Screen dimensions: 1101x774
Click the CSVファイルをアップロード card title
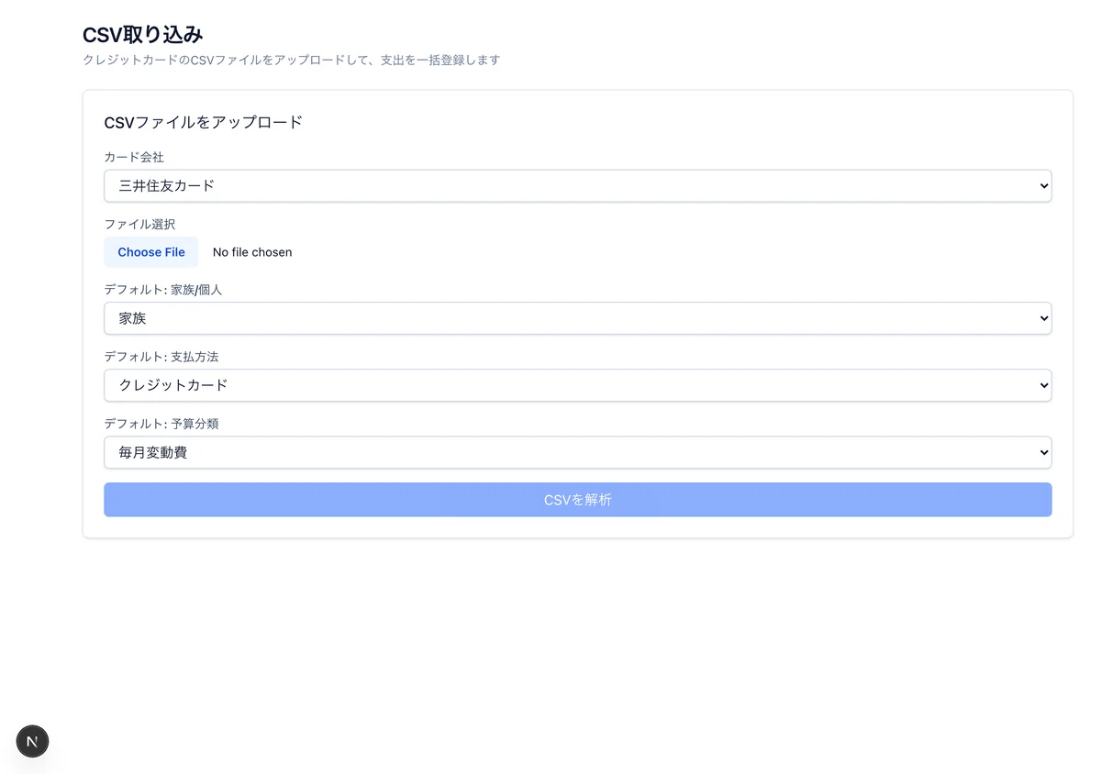(x=204, y=122)
